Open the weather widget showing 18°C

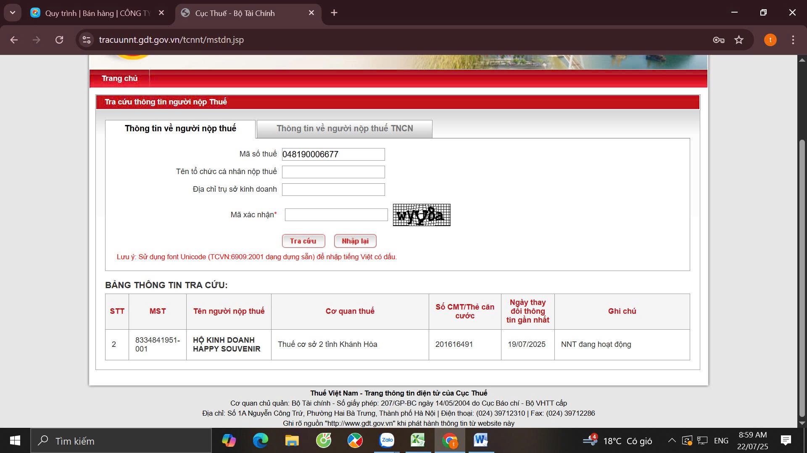click(618, 441)
